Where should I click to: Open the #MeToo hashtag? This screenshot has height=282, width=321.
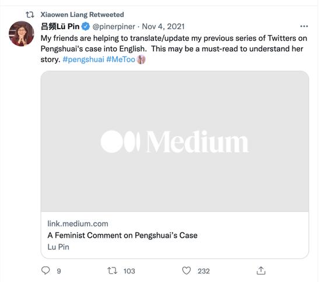click(121, 59)
